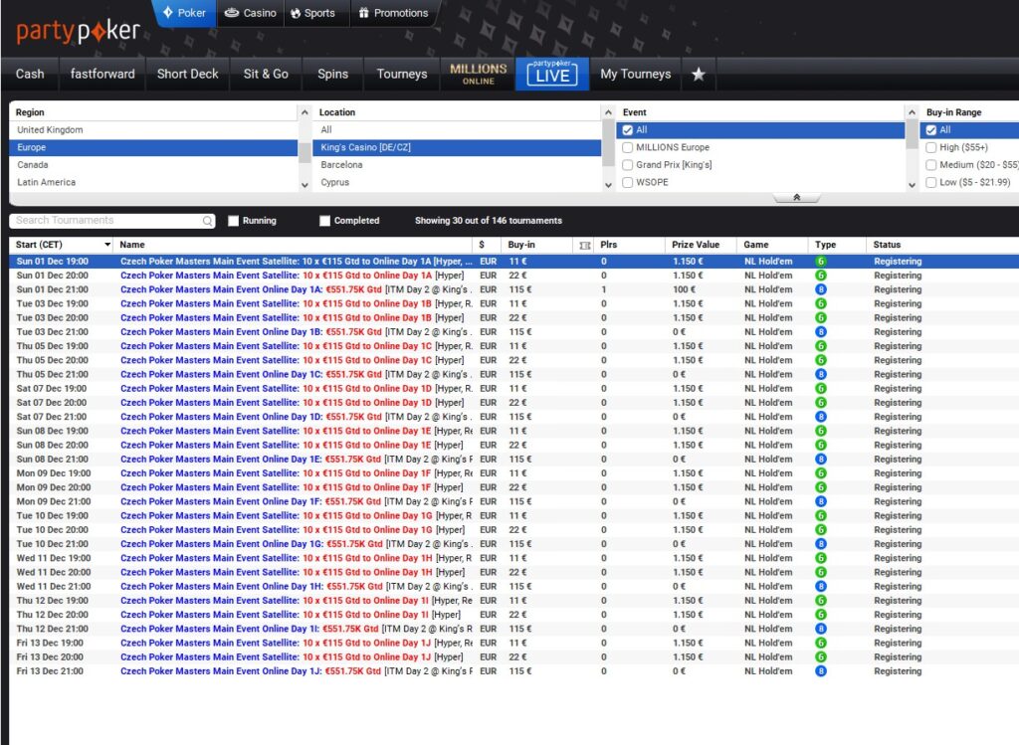The height and width of the screenshot is (745, 1019).
Task: Switch to the Casino product tab
Action: [250, 13]
